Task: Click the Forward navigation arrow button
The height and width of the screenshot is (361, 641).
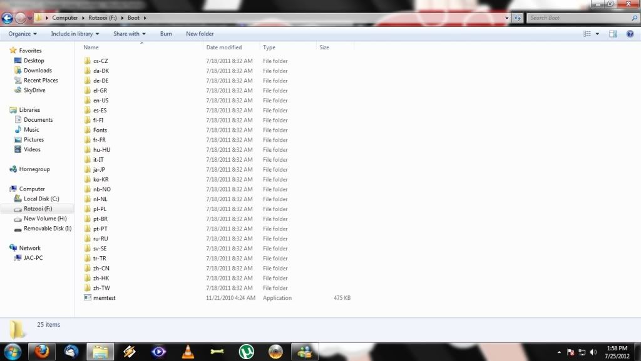Action: (x=20, y=18)
